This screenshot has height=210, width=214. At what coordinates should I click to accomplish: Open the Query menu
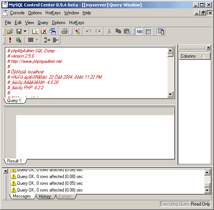pyautogui.click(x=43, y=23)
